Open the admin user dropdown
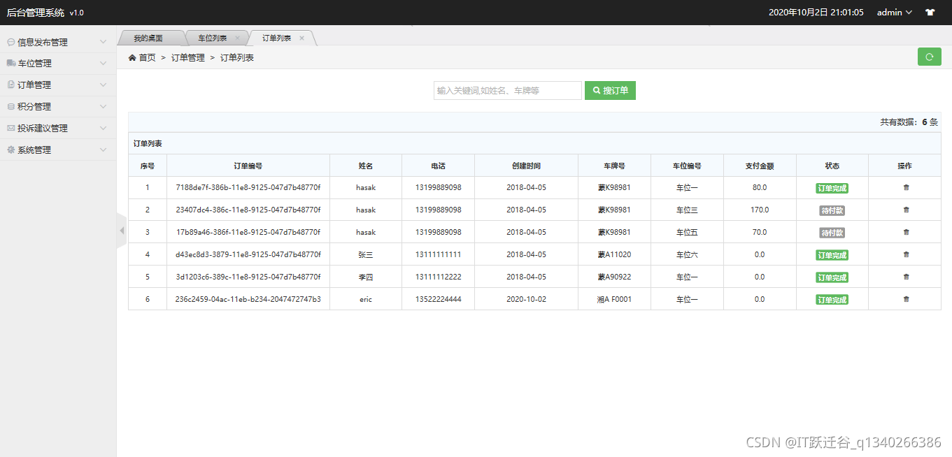 pyautogui.click(x=895, y=13)
